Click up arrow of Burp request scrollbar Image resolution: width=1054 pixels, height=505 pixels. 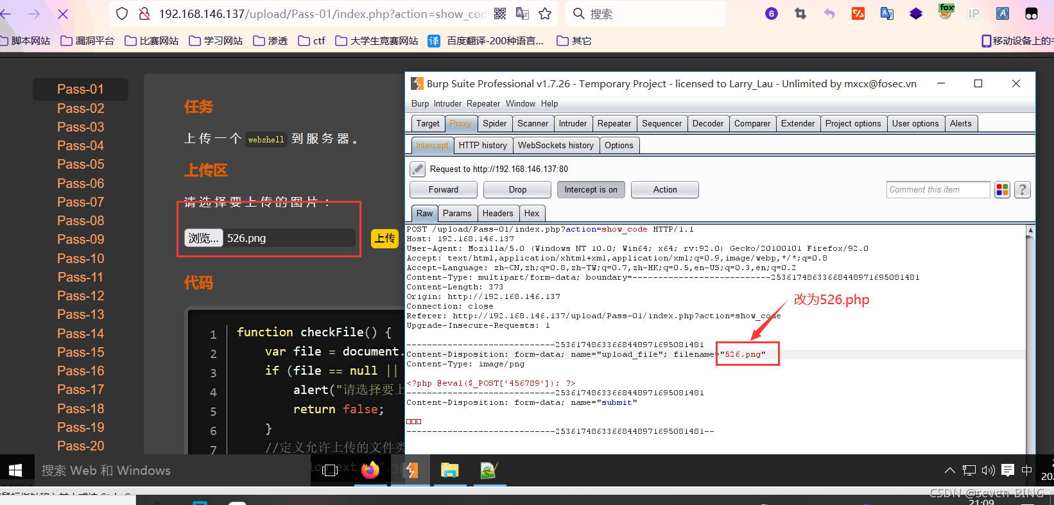1030,230
